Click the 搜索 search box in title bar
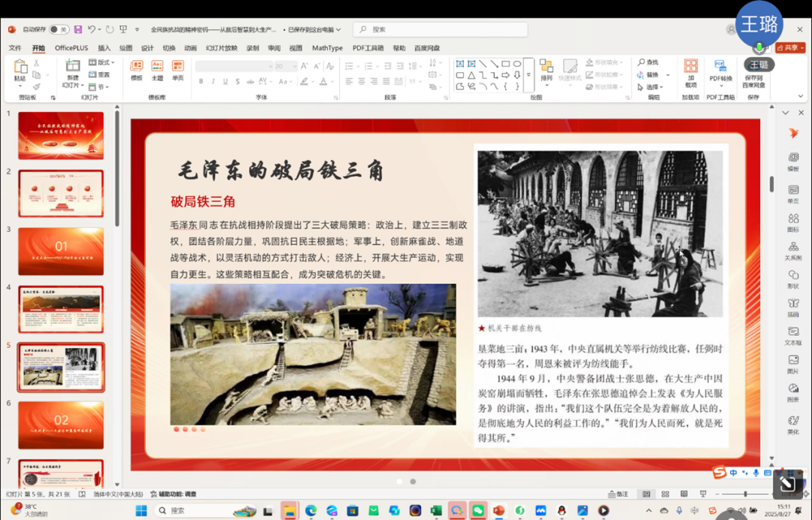The image size is (812, 520). [440, 29]
